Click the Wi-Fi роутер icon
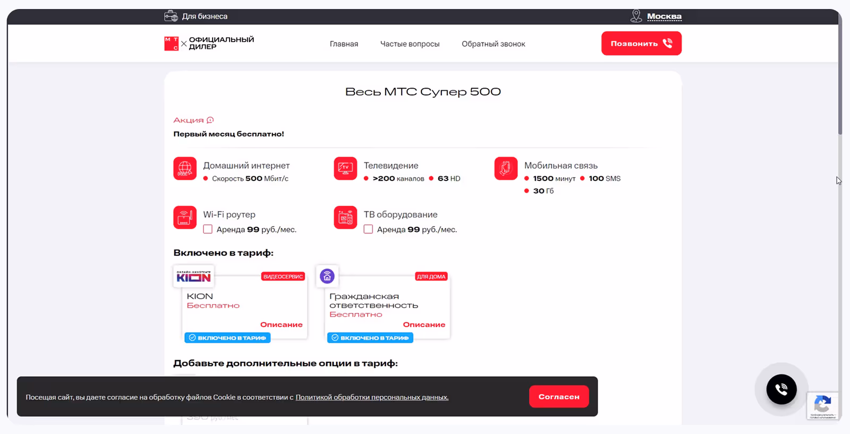 tap(185, 218)
